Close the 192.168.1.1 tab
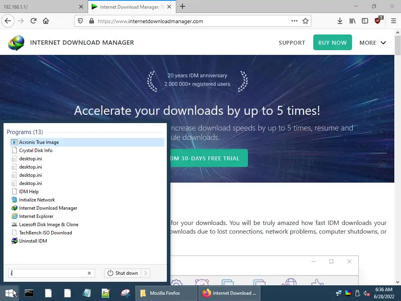This screenshot has height=301, width=401. tap(81, 7)
